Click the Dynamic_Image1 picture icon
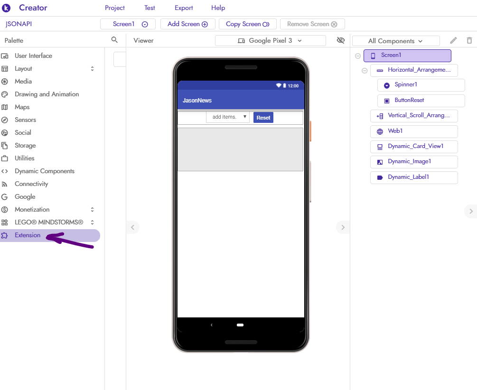Viewport: 477px width, 390px height. [x=380, y=162]
